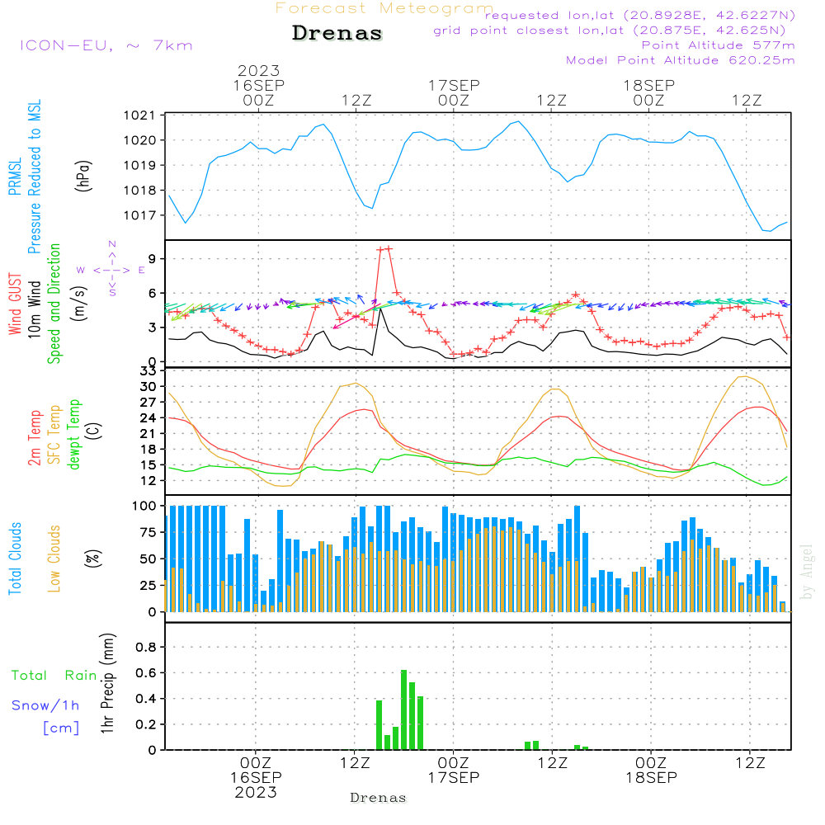The height and width of the screenshot is (825, 825).
Task: Click the 'by Angel' credit text
Action: tap(807, 572)
